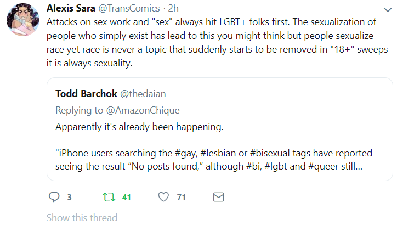Screen dimensions: 397x225
Task: Click the green retweet icon
Action: coord(108,197)
